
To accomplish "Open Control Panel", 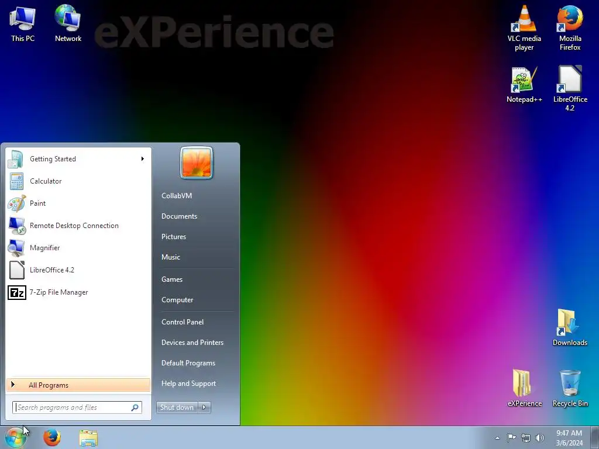I will pyautogui.click(x=183, y=322).
